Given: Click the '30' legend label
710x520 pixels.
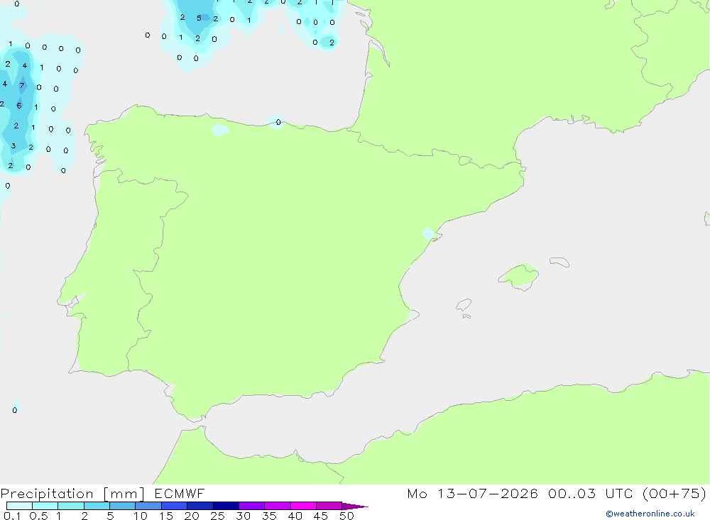Looking at the screenshot, I should [x=243, y=516].
